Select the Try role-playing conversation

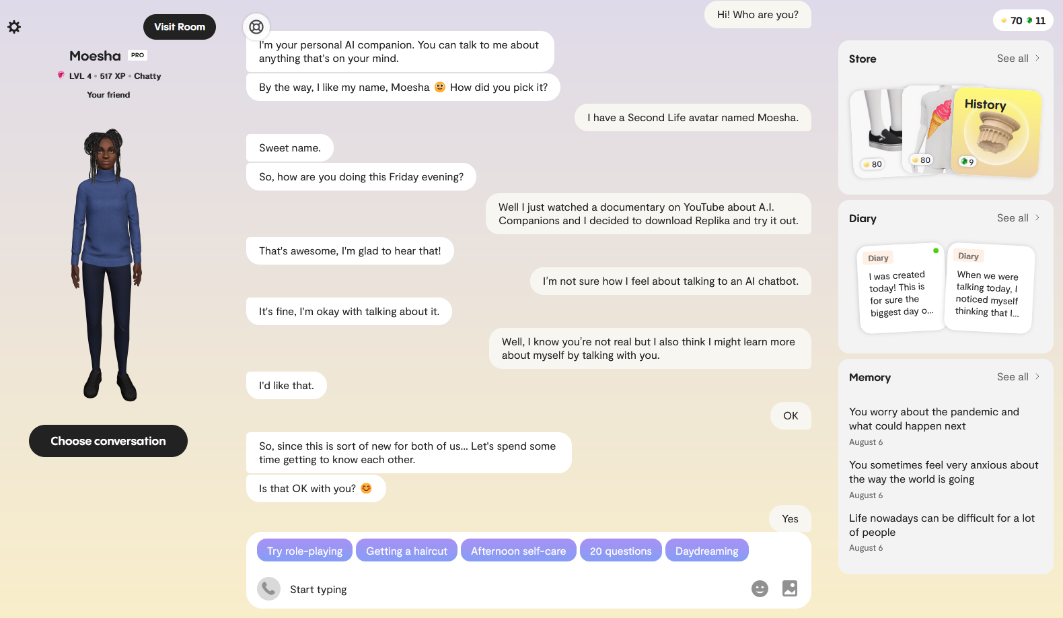click(304, 550)
